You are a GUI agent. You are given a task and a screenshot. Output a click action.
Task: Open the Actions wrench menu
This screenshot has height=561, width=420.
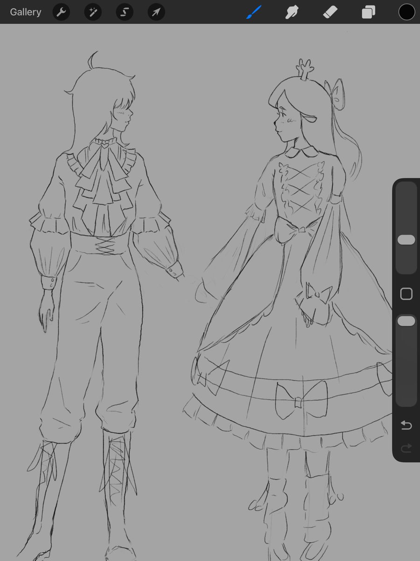point(61,12)
